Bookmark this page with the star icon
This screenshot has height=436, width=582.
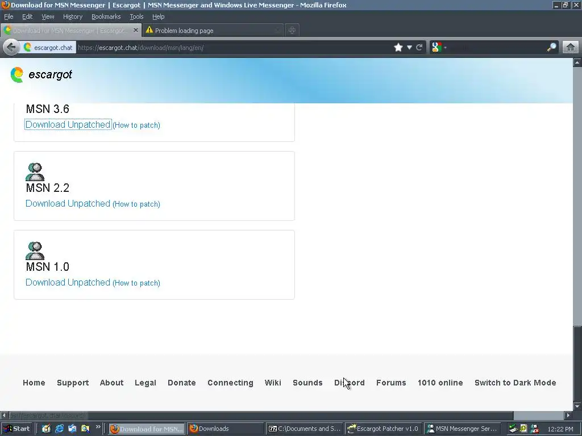[398, 48]
